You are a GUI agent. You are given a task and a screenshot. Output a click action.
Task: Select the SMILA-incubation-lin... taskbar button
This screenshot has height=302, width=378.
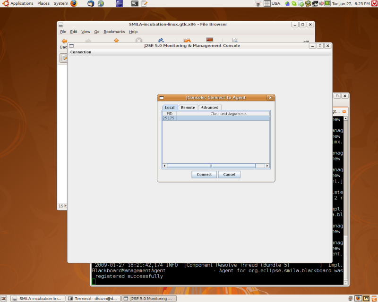click(38, 299)
